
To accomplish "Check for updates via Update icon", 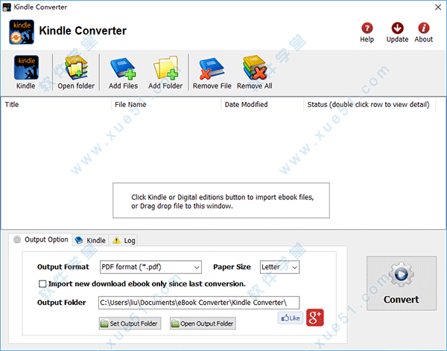I will point(397,33).
